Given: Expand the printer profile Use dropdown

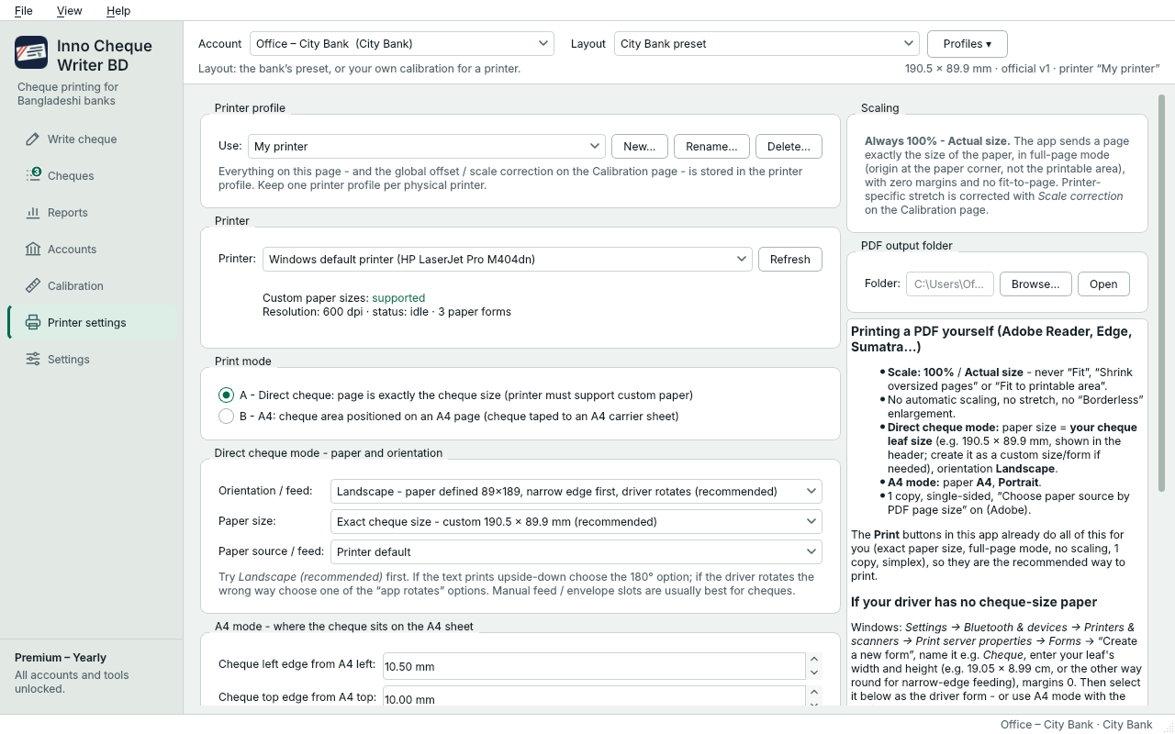Looking at the screenshot, I should tap(427, 147).
